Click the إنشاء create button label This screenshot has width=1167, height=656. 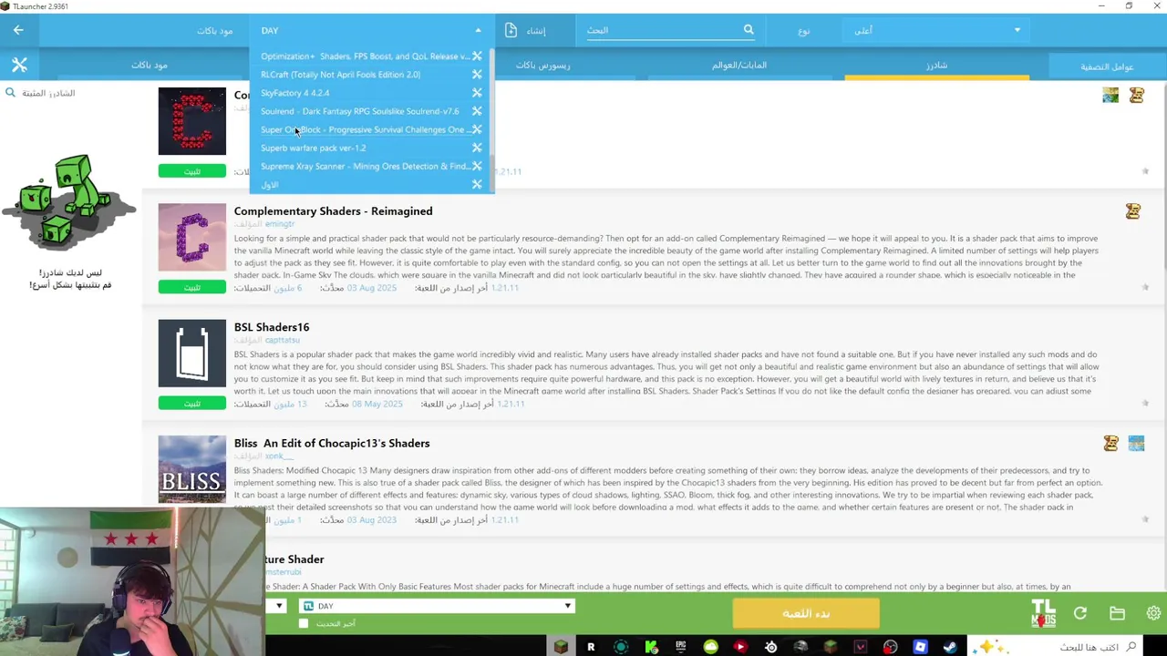[x=536, y=31]
